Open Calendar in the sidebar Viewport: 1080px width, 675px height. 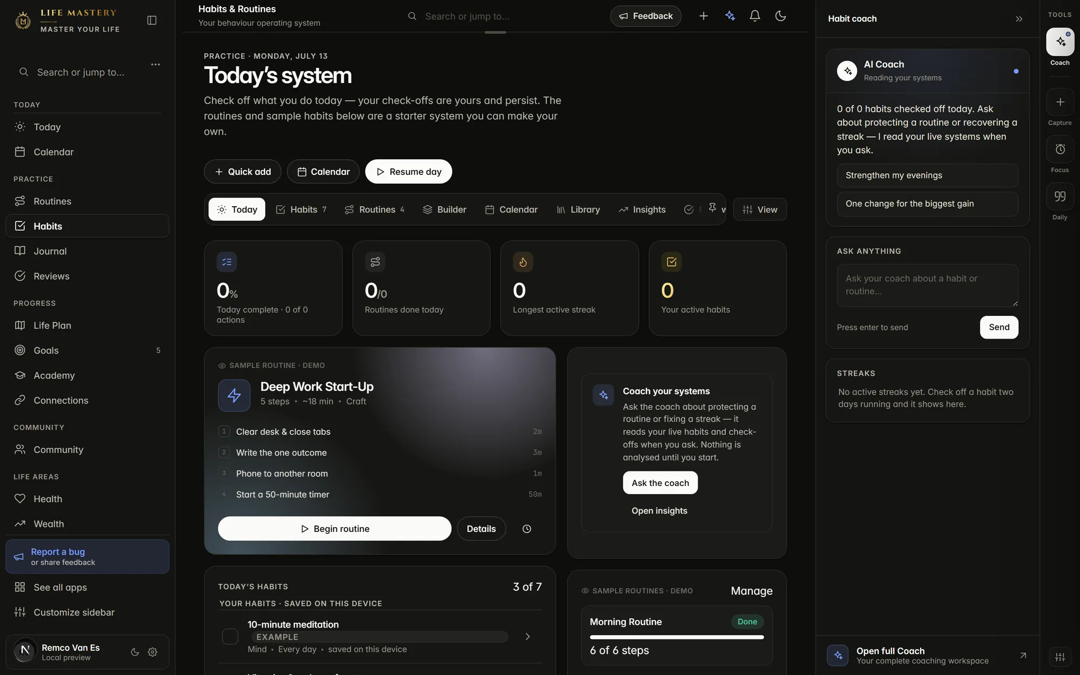[x=87, y=152]
